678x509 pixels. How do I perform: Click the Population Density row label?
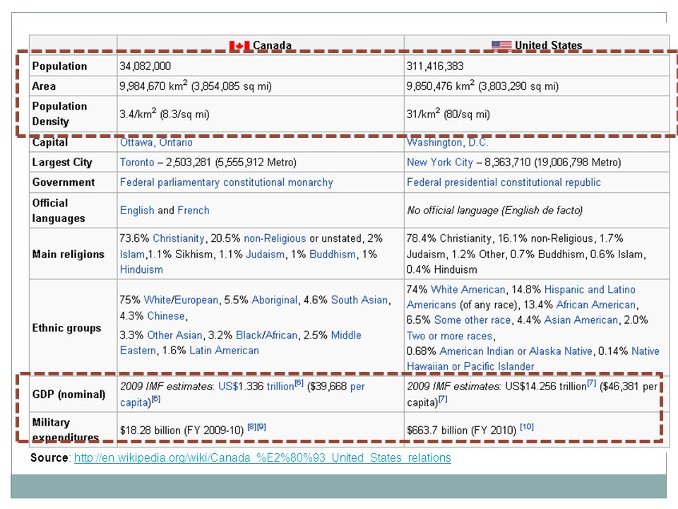pyautogui.click(x=59, y=114)
